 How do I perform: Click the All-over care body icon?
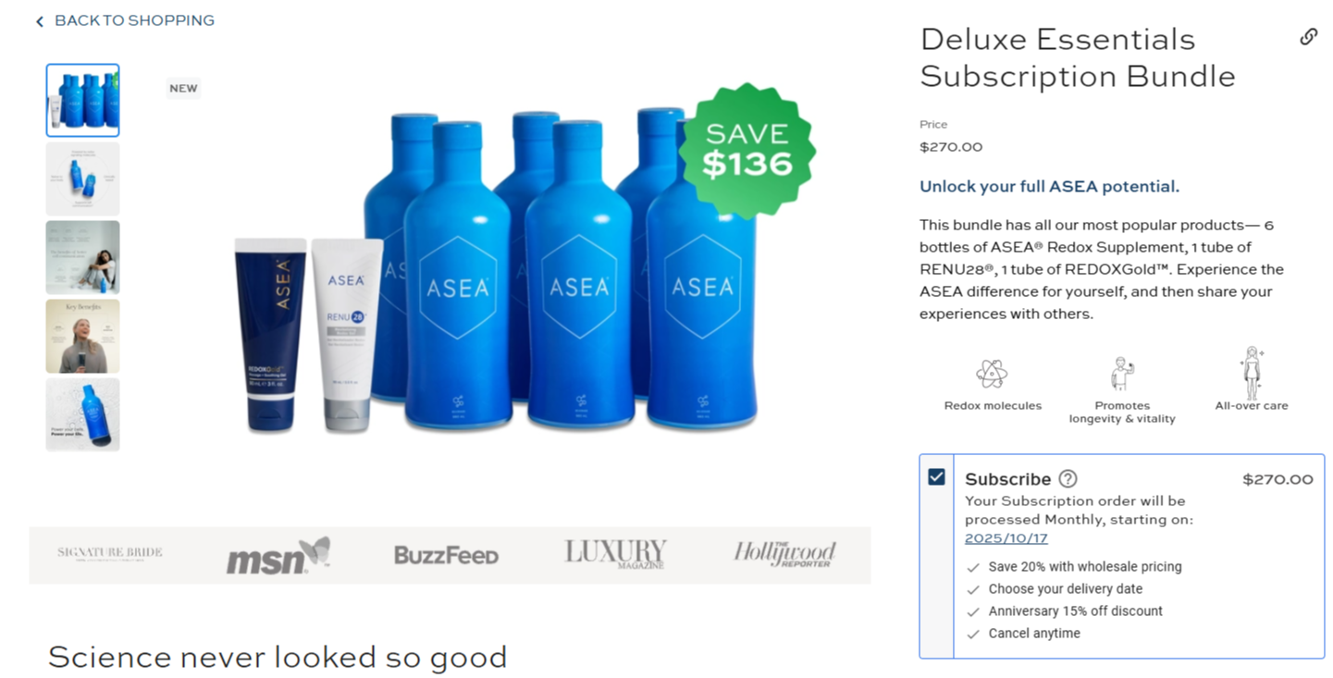pos(1252,372)
